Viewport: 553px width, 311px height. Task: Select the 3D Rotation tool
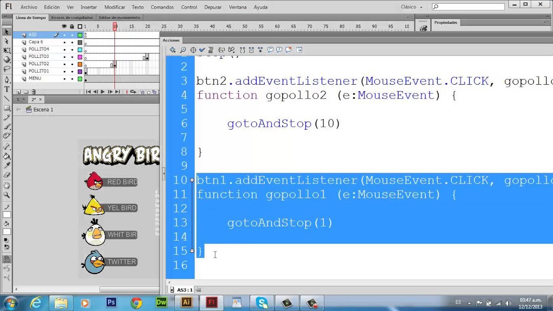[6, 60]
